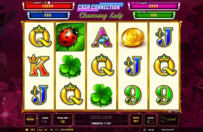203x132 pixels.
Task: Start spin with START button
Action: 168,120
